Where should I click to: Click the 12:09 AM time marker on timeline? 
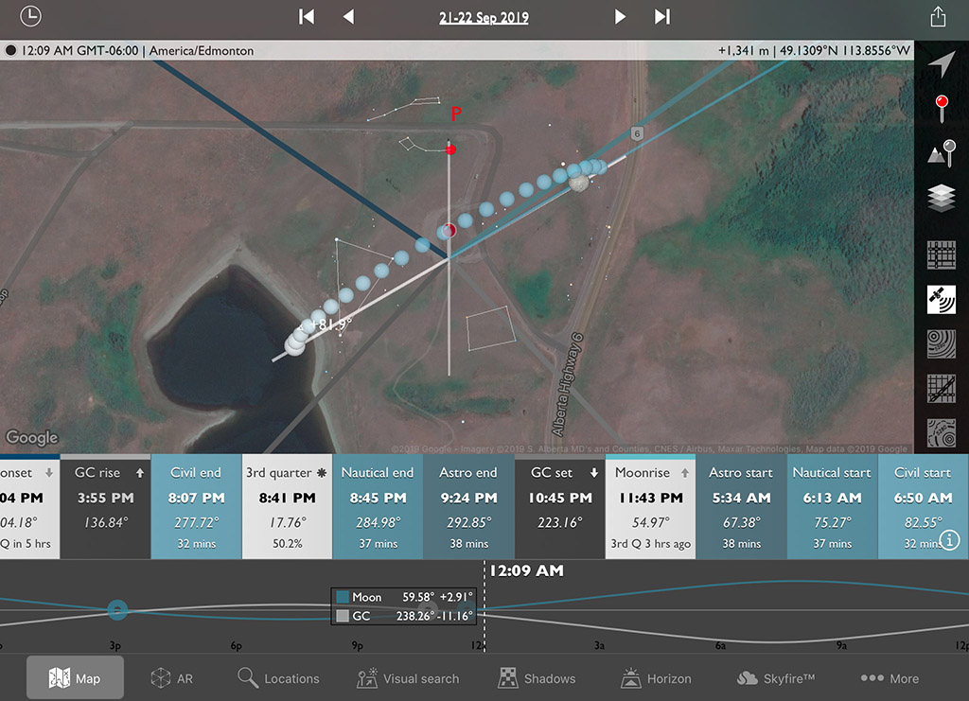tap(524, 570)
